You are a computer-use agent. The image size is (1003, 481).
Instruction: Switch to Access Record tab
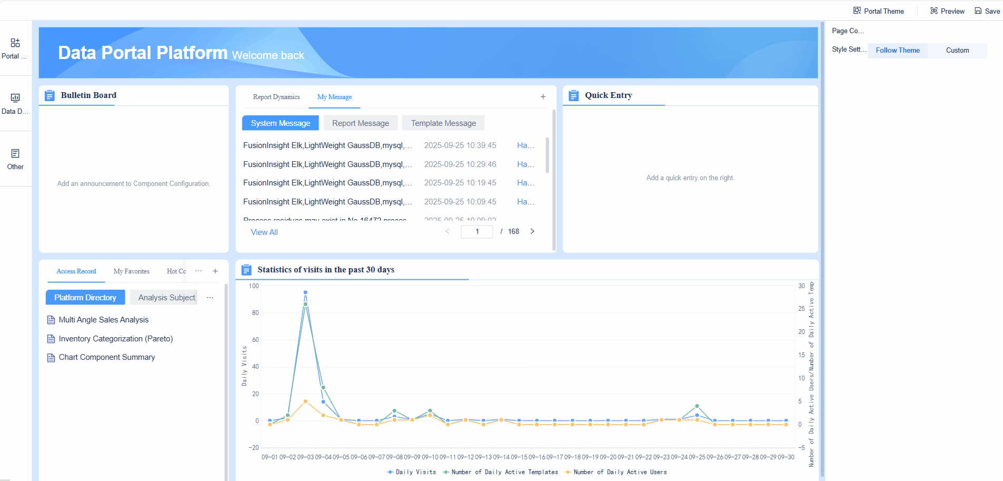pyautogui.click(x=76, y=271)
